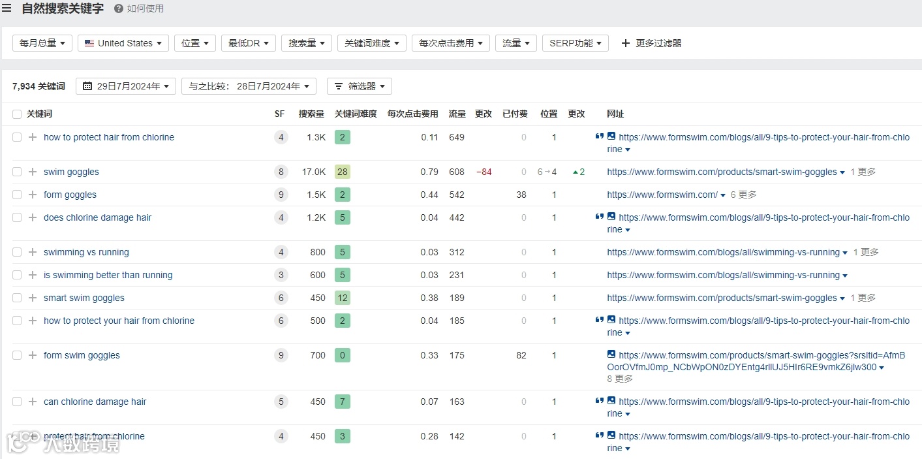
Task: Click '8 更多' under form swim goggles URL
Action: click(620, 379)
